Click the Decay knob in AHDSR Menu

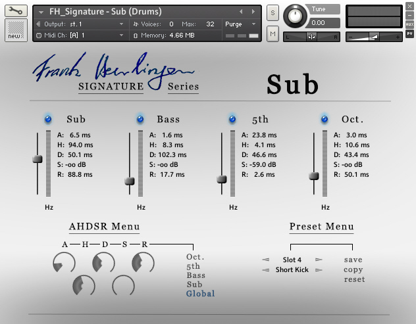tap(103, 264)
